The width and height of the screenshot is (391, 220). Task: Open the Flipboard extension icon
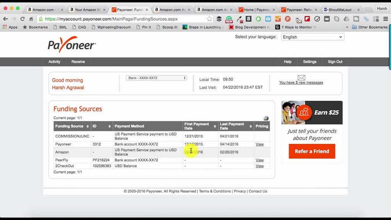(x=307, y=18)
